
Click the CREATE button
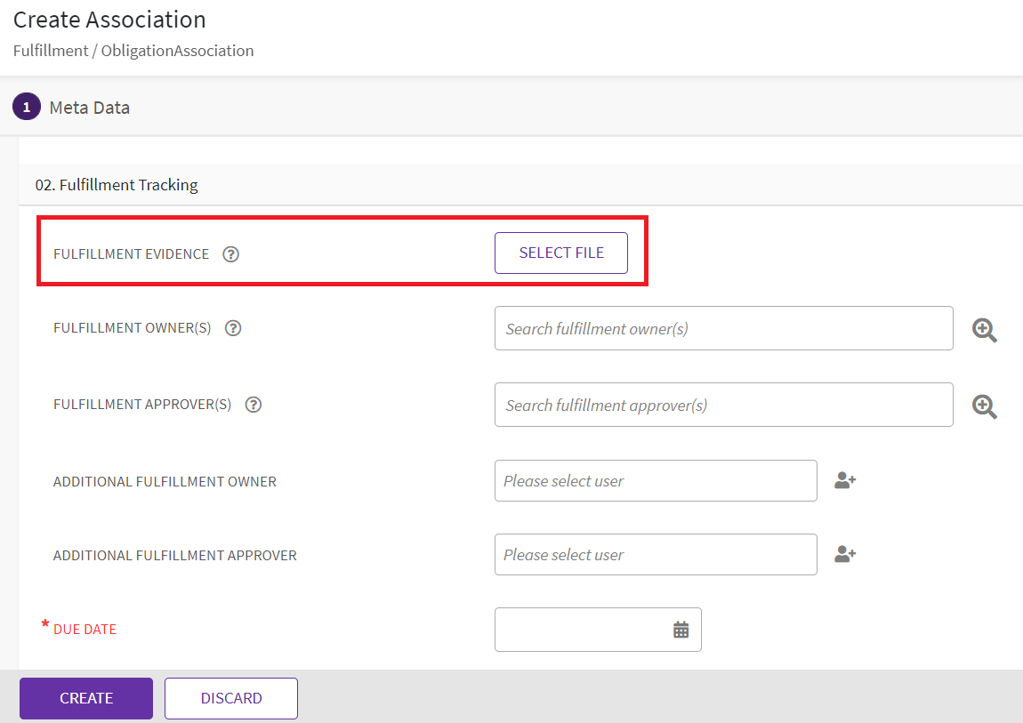coord(86,698)
